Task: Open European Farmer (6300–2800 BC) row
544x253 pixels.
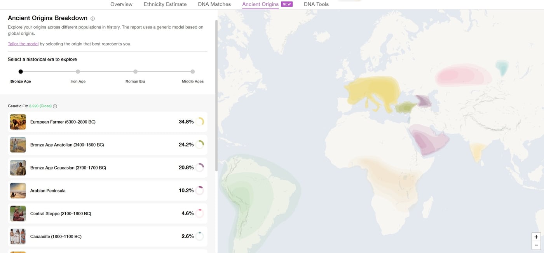Action: click(x=108, y=122)
